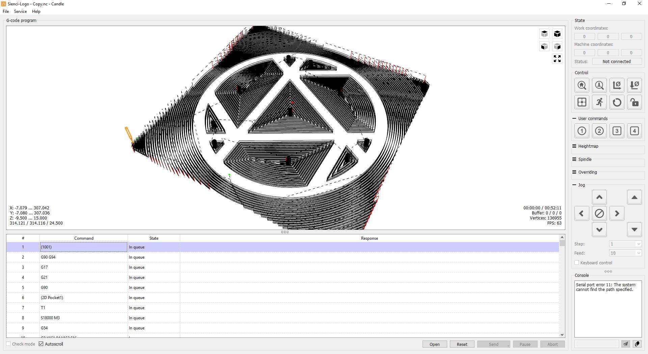Click the table's vertical scrollbar down arrow
The image size is (648, 354).
(562, 334)
